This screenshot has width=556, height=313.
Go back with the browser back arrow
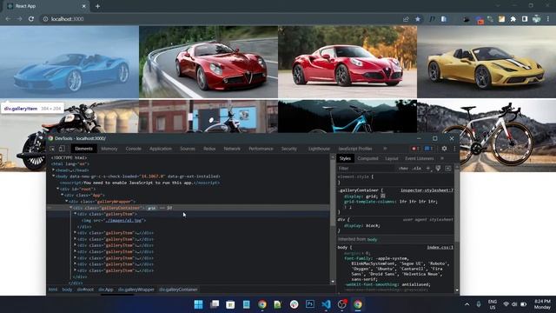8,19
